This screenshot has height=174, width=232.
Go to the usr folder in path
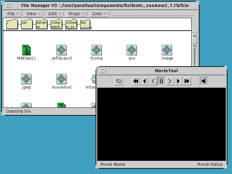(27, 24)
